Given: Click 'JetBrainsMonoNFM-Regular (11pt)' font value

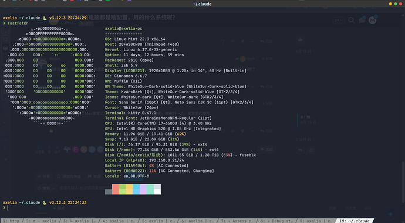Looking at the screenshot, I should coord(176,118).
